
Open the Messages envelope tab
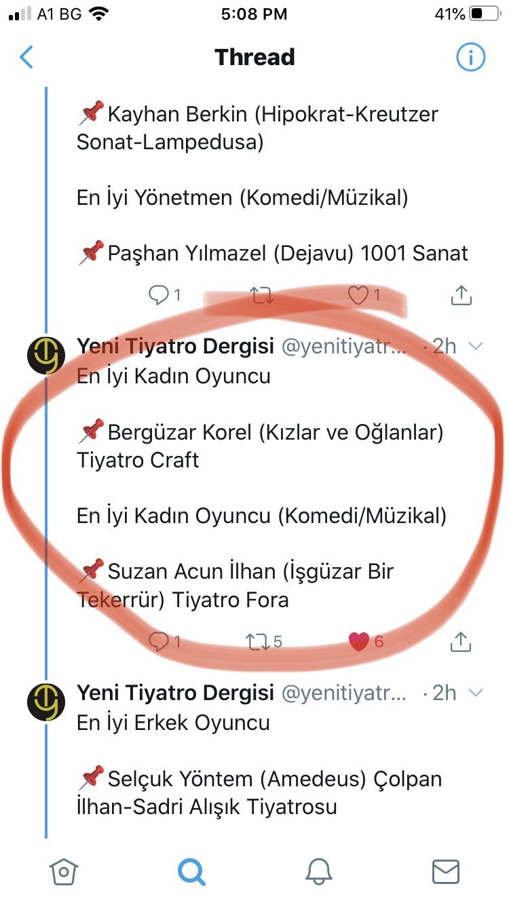tap(446, 871)
